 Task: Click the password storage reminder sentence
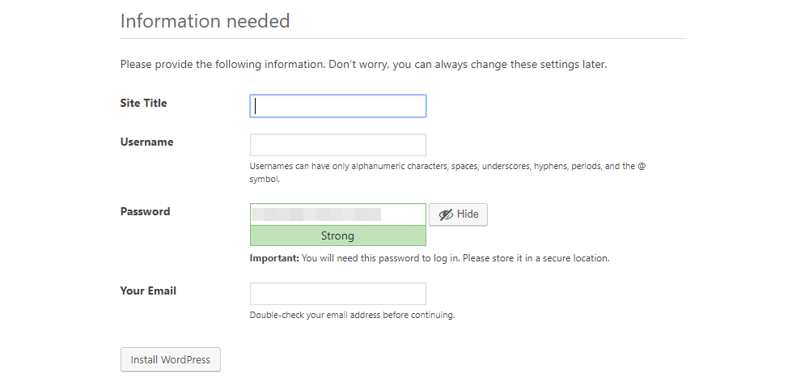click(455, 259)
